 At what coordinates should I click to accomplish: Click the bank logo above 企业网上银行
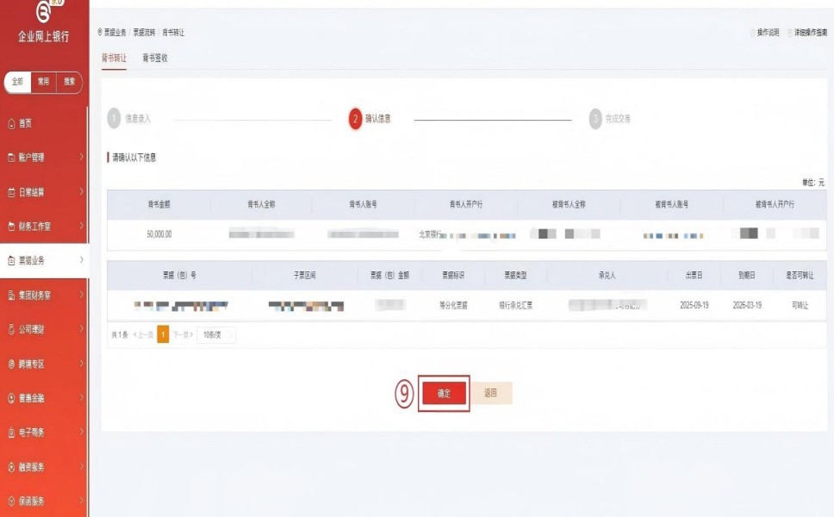click(44, 11)
